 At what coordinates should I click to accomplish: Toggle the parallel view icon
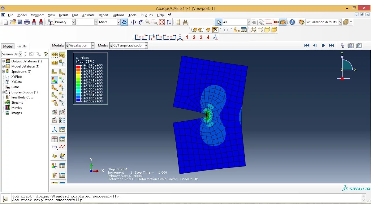click(179, 22)
